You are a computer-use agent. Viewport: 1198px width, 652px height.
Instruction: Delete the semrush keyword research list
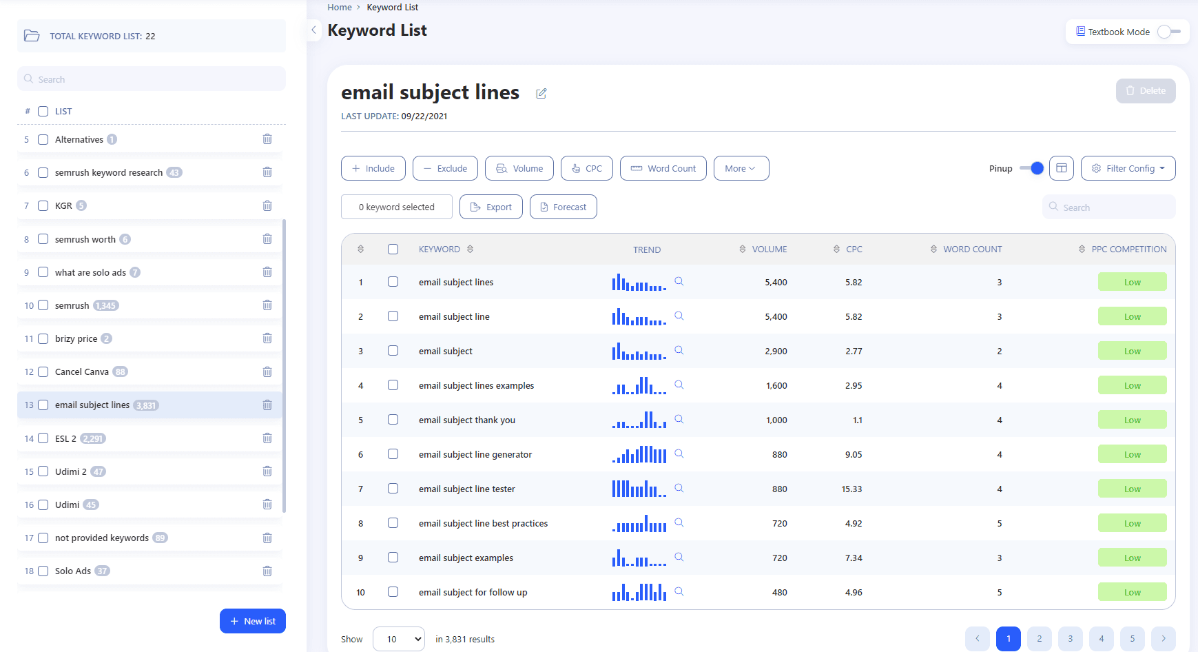[x=267, y=172]
